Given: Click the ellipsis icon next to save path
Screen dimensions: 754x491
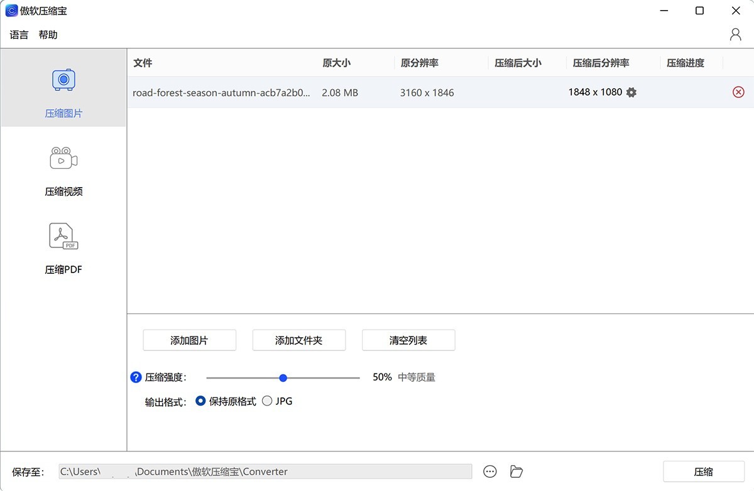Looking at the screenshot, I should coord(489,471).
